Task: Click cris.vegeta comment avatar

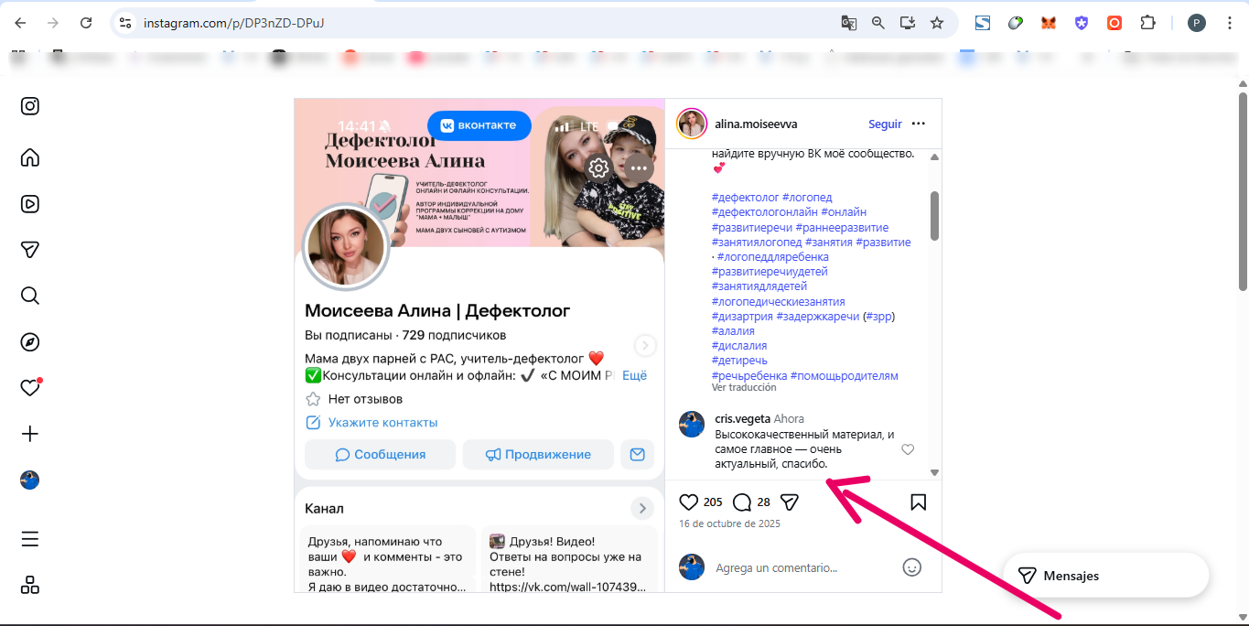Action: pos(692,424)
